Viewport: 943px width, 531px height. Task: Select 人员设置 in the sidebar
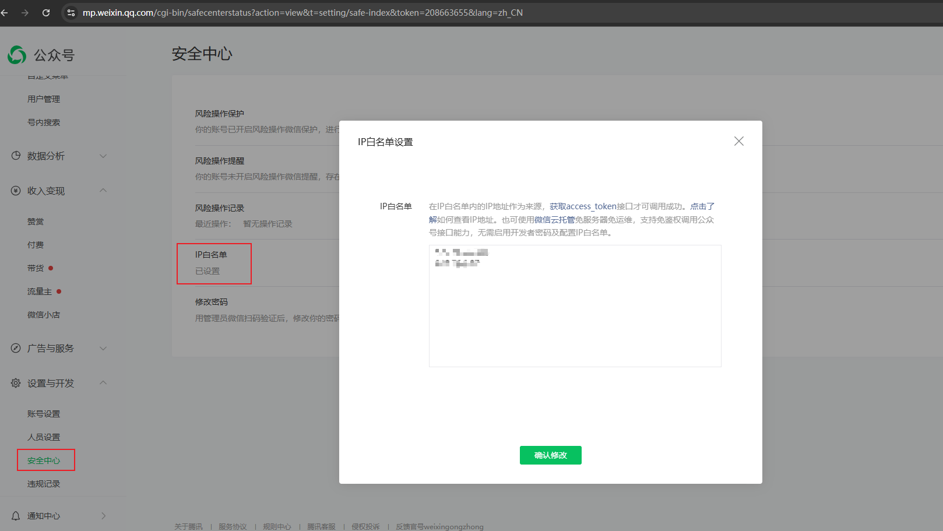(44, 437)
